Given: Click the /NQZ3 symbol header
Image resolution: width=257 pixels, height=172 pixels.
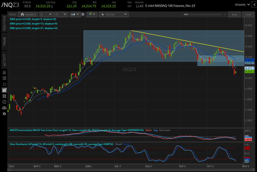Looking at the screenshot, I should (x=10, y=5).
